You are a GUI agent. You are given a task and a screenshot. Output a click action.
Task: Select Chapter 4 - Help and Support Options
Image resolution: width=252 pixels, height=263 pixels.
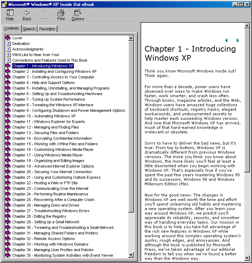point(43,83)
